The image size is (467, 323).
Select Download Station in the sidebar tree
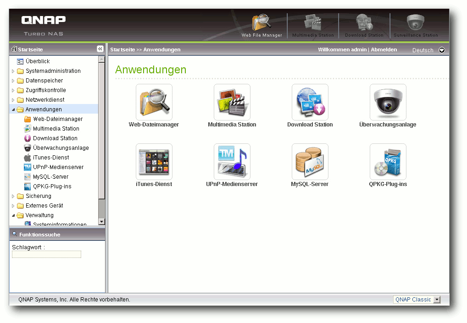[x=55, y=138]
